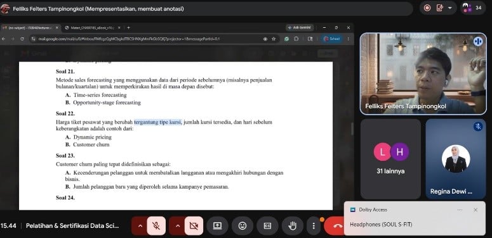Select Felliks Feiters Tampinongkol video tile
The height and width of the screenshot is (238, 492).
click(x=423, y=74)
